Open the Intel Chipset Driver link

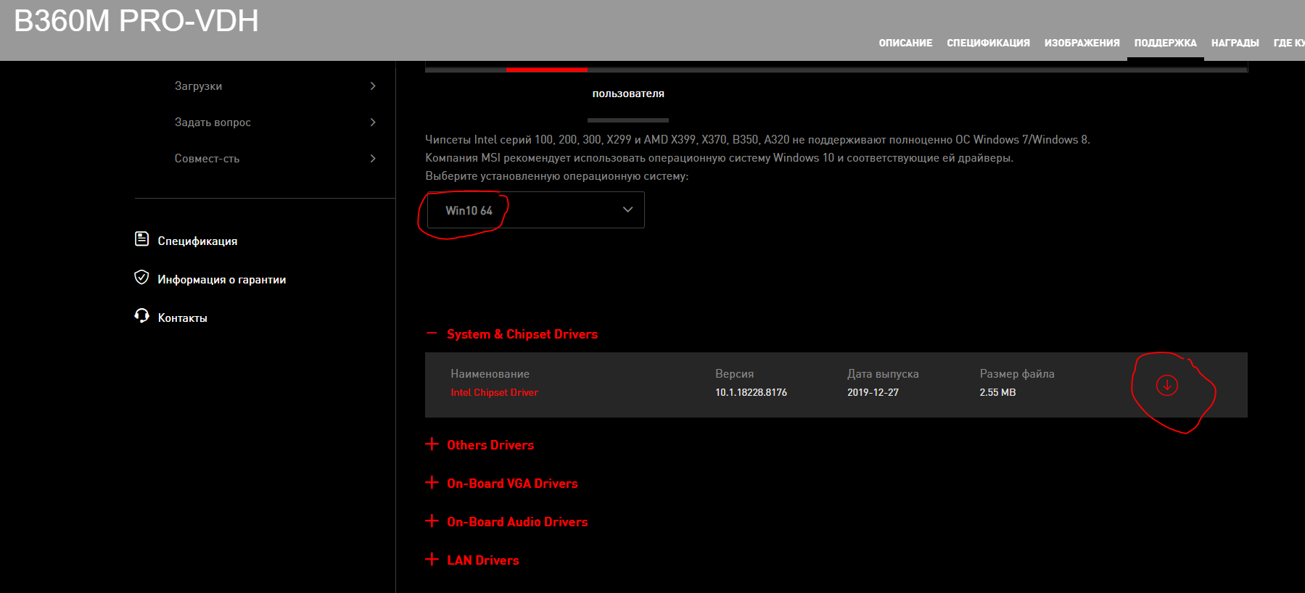coord(494,392)
